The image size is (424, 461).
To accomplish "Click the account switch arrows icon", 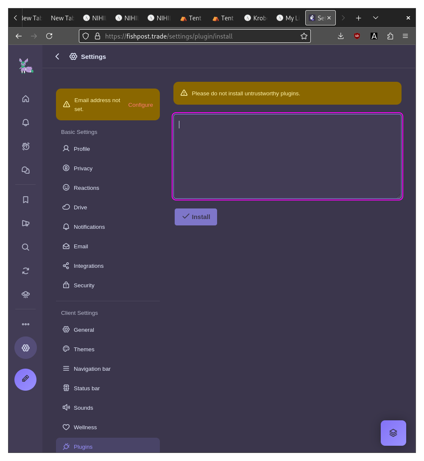I will tap(25, 271).
